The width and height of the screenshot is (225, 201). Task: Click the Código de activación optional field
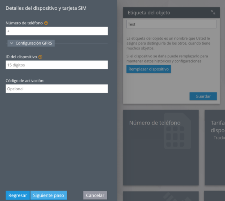pyautogui.click(x=57, y=89)
